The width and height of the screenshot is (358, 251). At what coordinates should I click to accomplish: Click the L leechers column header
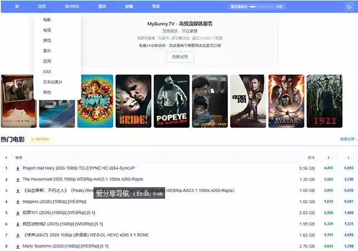[349, 158]
